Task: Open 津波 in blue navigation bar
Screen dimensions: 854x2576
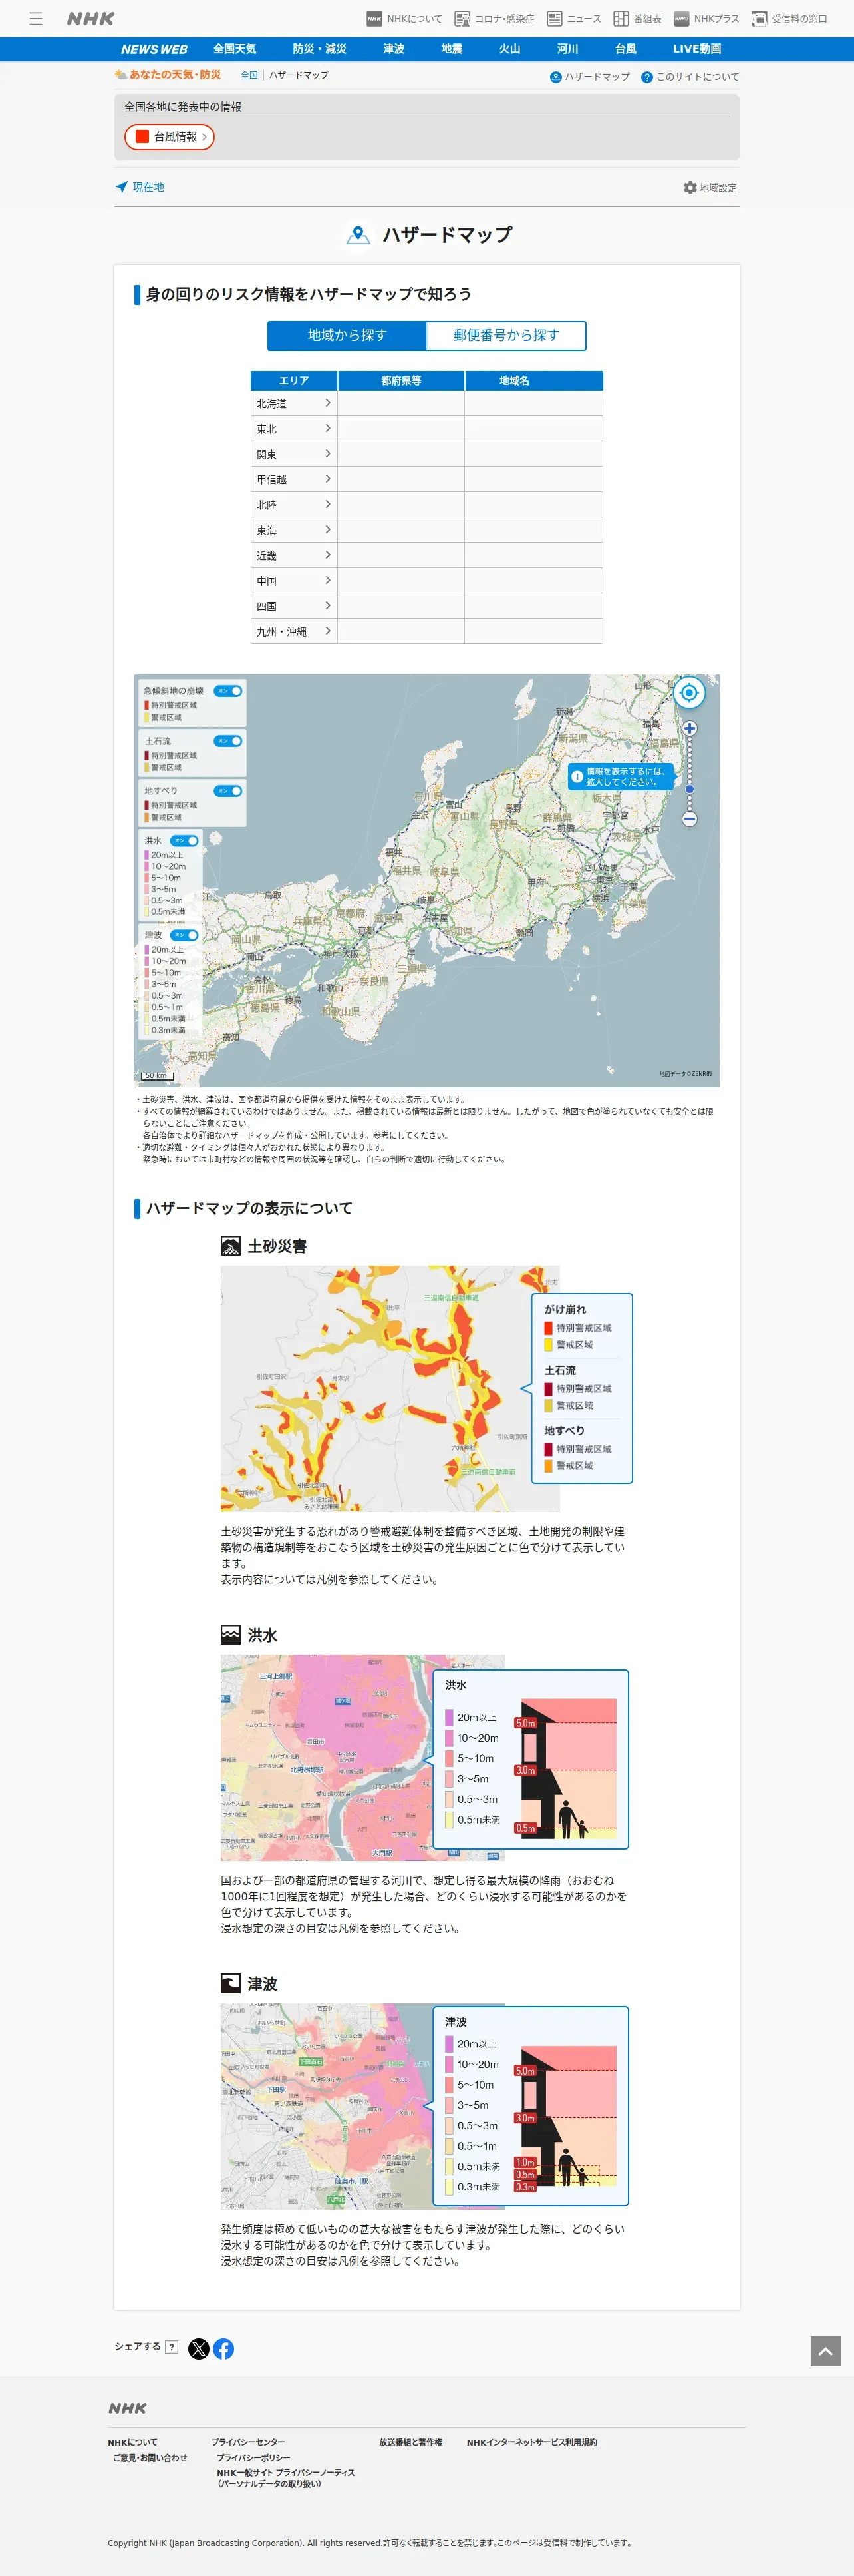Action: tap(394, 49)
